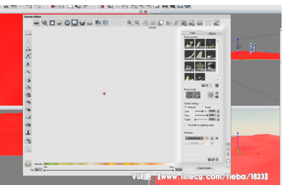Click the copy terrain icon
This screenshot has height=185, width=282.
[x=98, y=23]
